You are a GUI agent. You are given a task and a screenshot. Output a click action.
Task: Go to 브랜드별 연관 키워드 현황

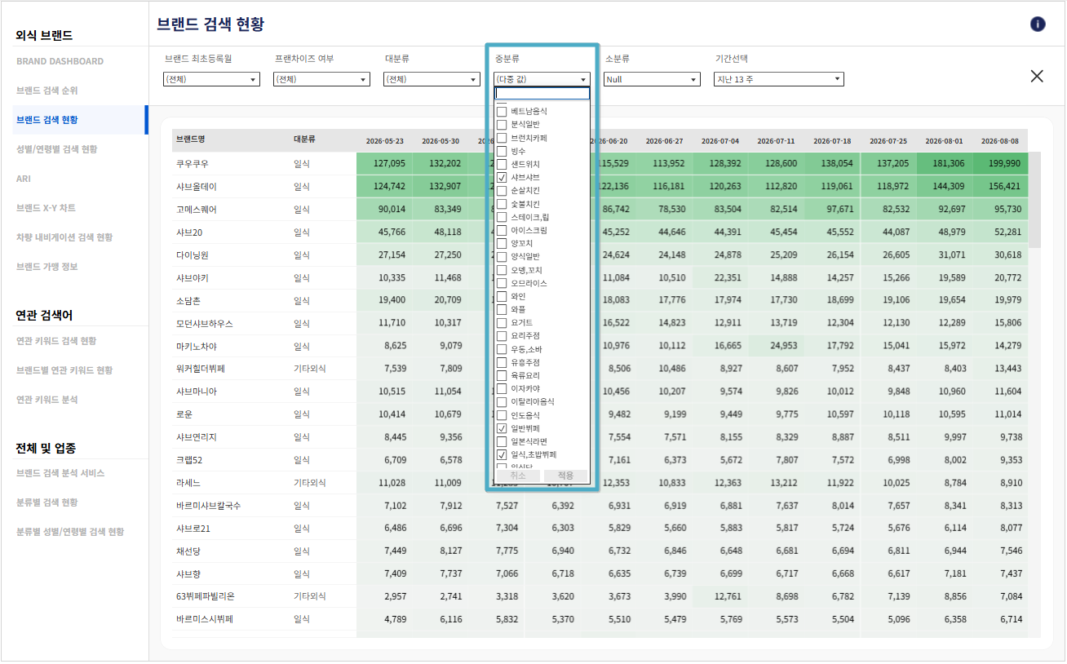tap(64, 370)
